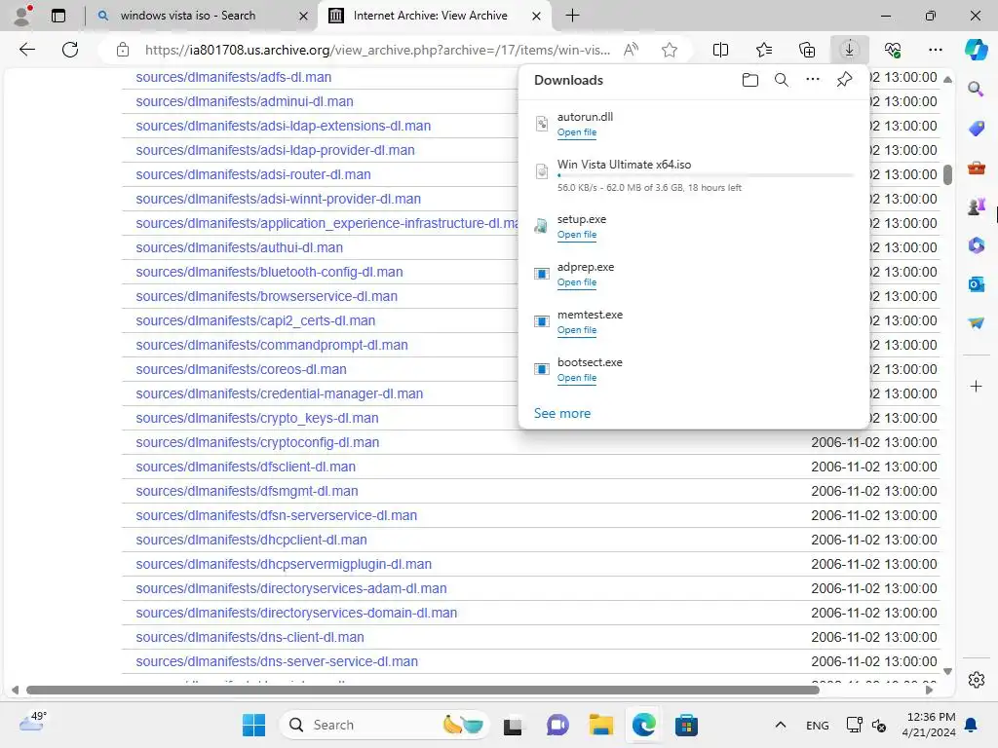Refresh the current page
The image size is (998, 748).
70,50
